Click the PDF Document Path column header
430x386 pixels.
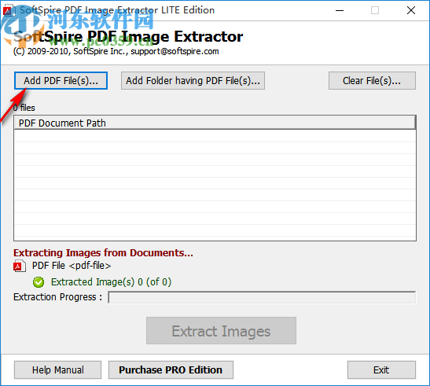coord(215,123)
